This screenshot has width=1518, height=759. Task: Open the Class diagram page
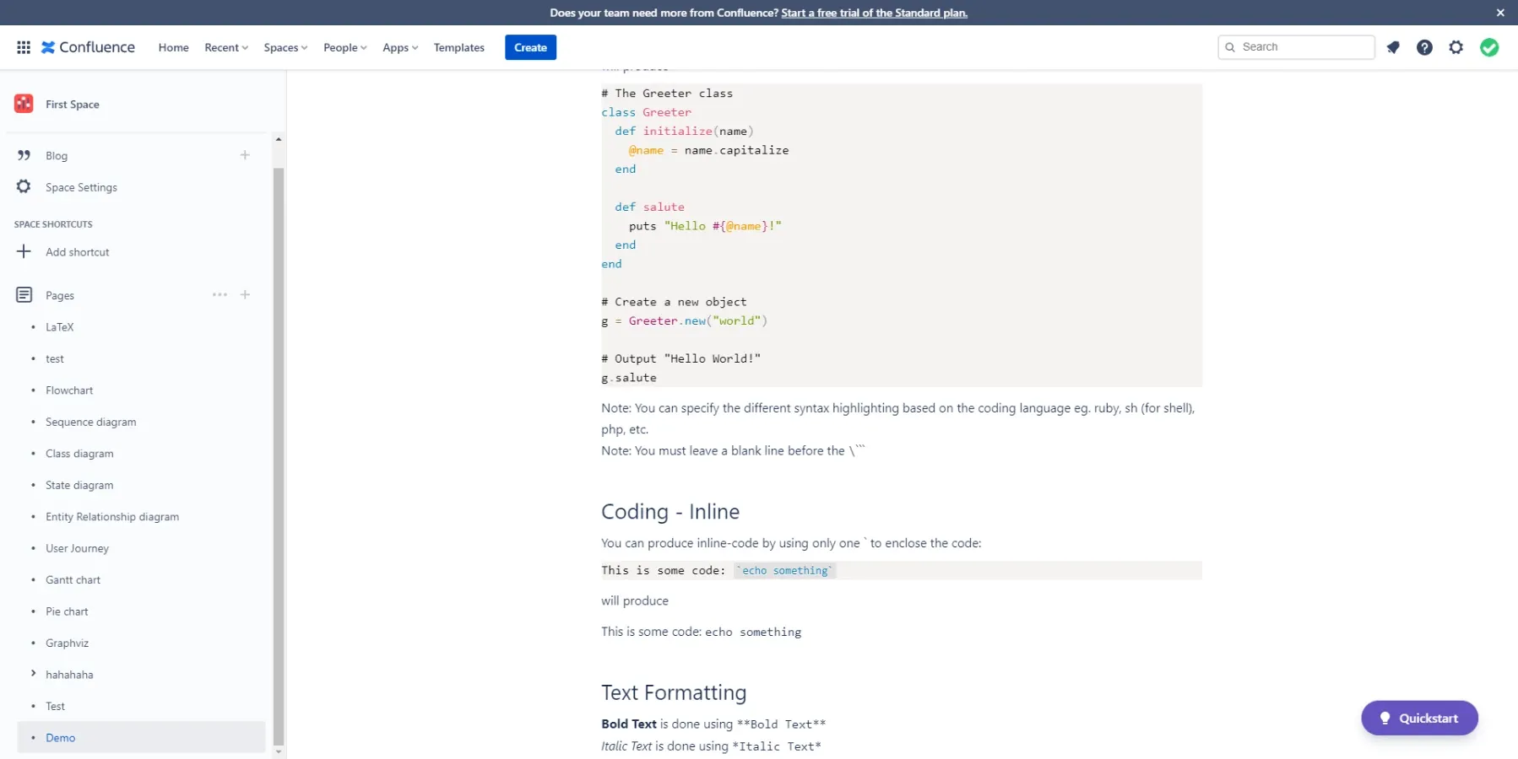click(79, 454)
